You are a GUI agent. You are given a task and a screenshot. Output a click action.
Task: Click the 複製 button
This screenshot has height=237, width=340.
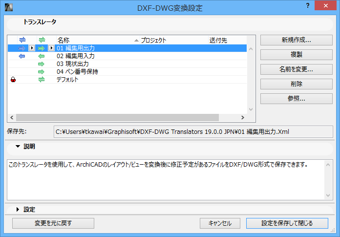297,54
